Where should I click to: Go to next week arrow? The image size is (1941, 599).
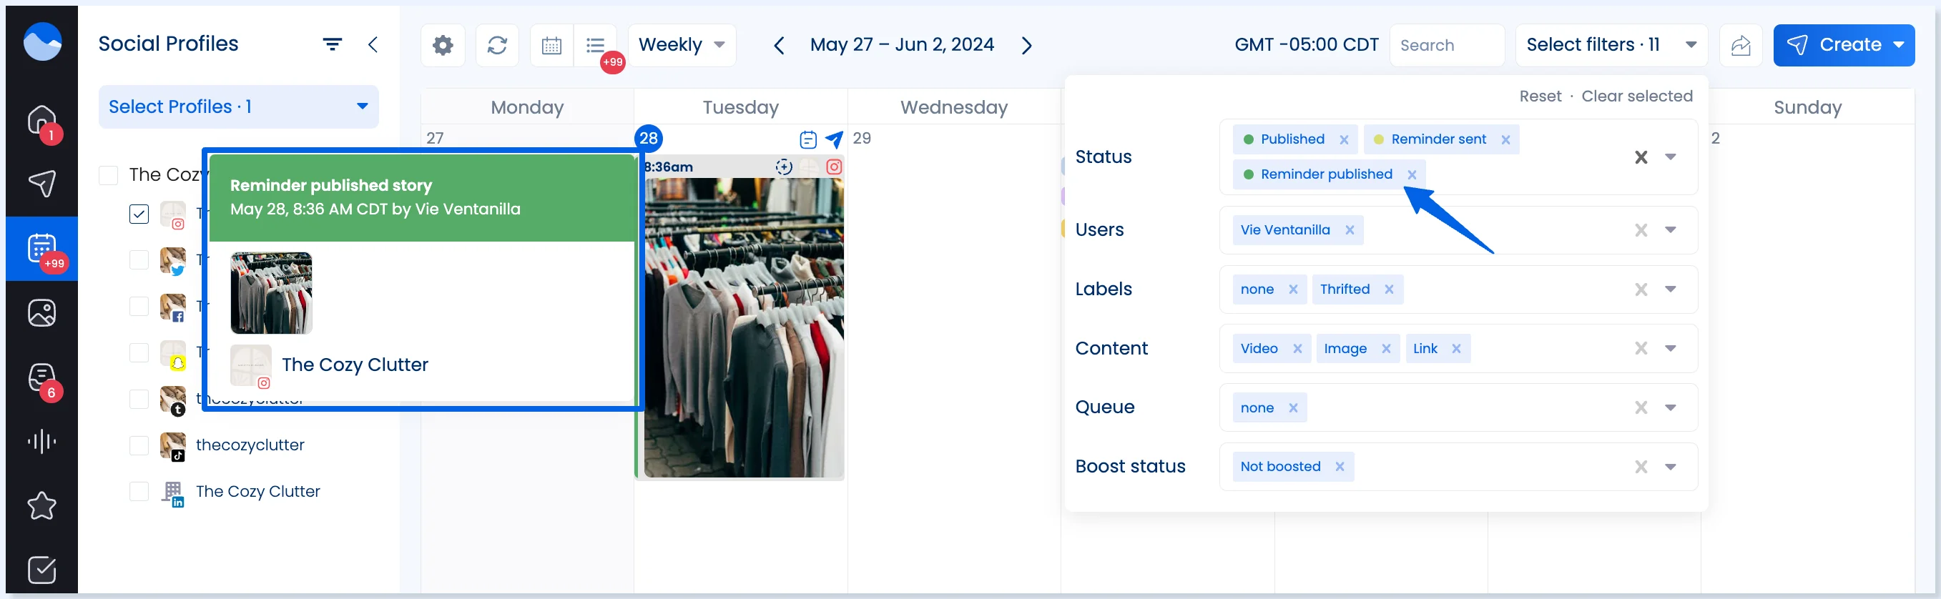pyautogui.click(x=1026, y=45)
